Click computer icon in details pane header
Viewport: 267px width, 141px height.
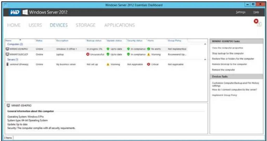pyautogui.click(x=8, y=106)
